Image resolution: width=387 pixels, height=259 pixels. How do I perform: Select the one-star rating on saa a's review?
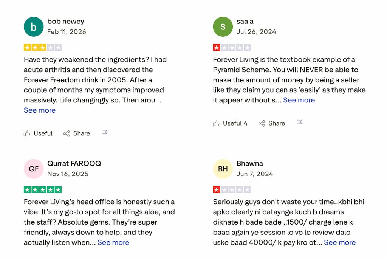[232, 47]
